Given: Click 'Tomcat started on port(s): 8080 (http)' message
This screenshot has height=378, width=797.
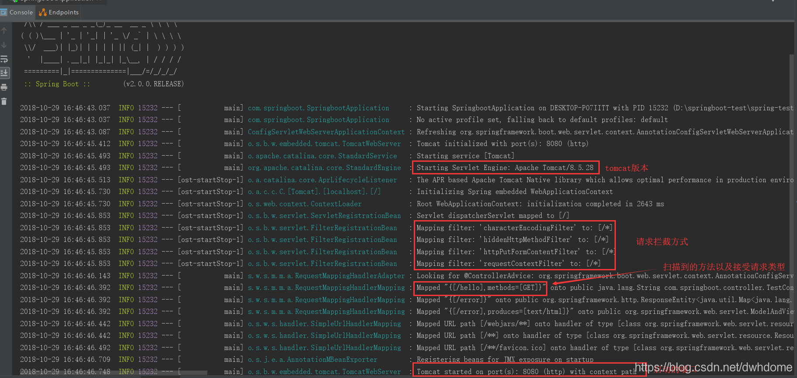Looking at the screenshot, I should (x=527, y=371).
